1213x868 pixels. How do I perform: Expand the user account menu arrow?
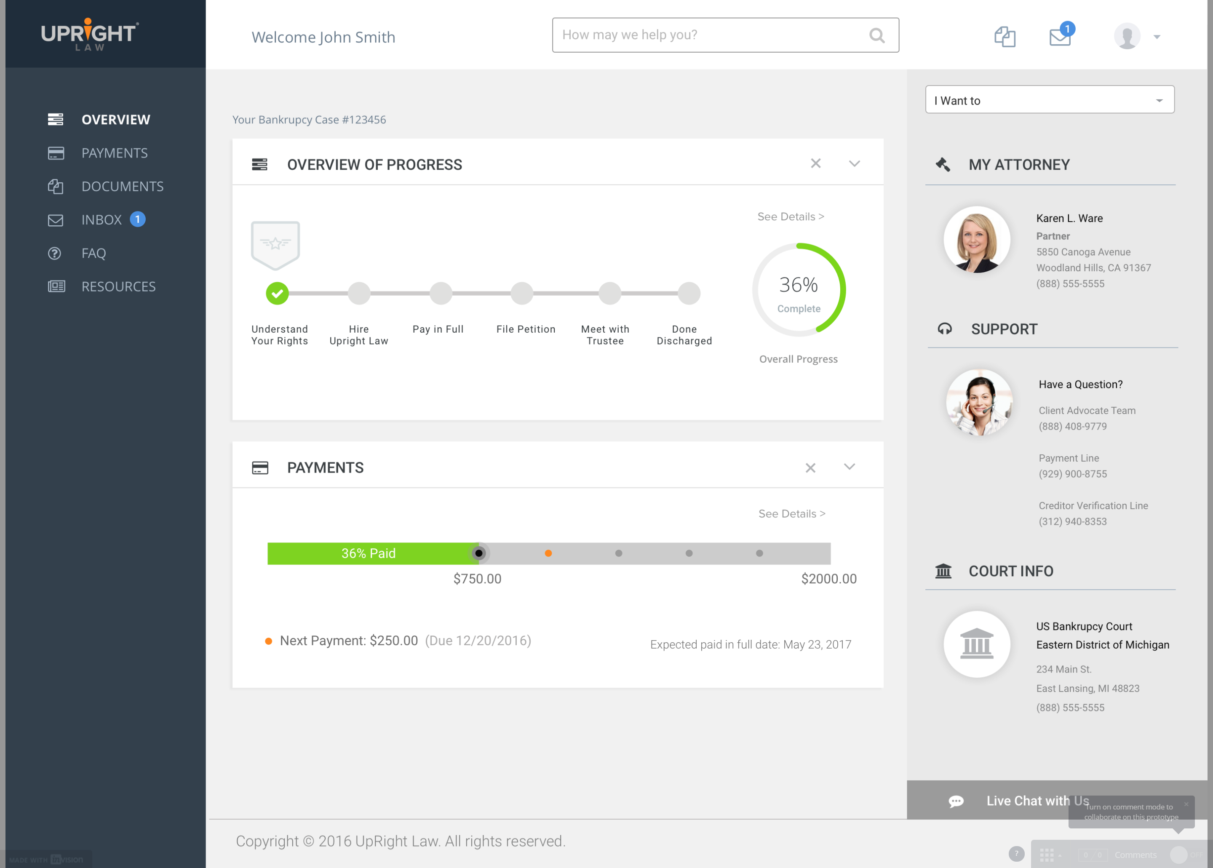point(1157,37)
